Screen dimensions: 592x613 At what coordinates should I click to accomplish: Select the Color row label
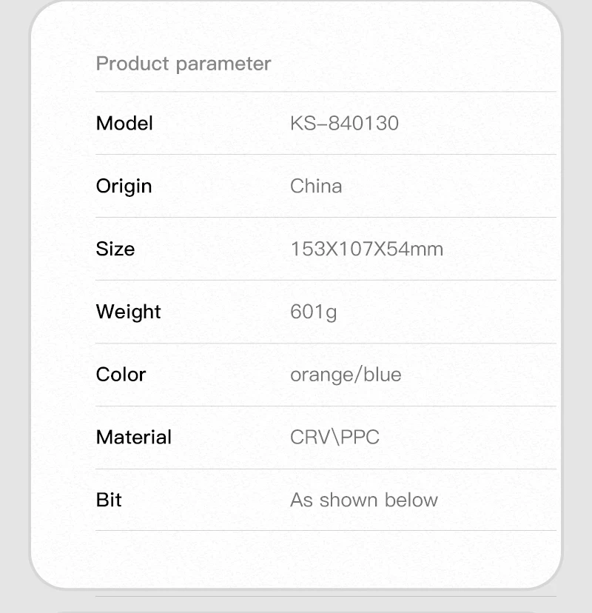(x=121, y=375)
